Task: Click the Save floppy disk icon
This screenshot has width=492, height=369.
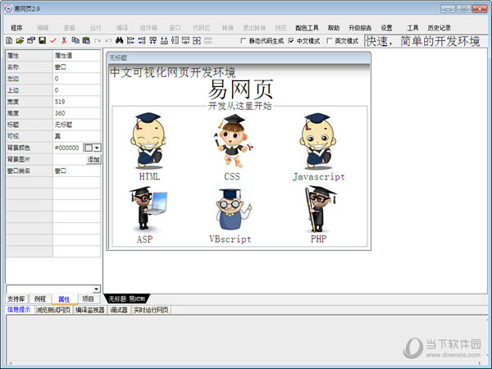Action: tap(42, 40)
